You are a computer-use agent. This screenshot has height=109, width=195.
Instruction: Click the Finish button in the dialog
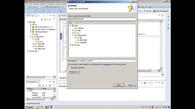pyautogui.click(x=119, y=85)
